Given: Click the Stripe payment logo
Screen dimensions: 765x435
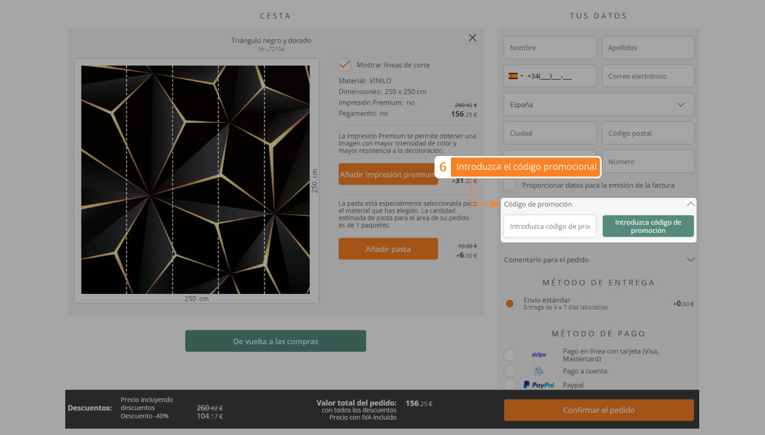Looking at the screenshot, I should coord(538,355).
